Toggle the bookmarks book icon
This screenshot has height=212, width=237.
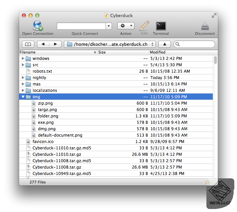28,44
